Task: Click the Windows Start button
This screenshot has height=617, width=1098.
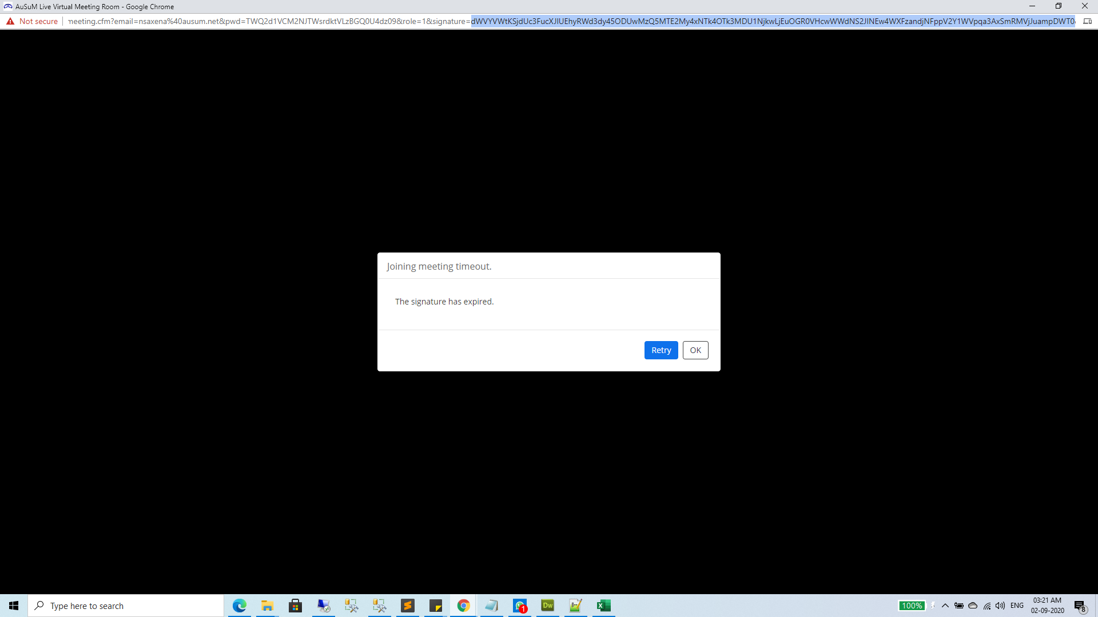Action: click(14, 606)
